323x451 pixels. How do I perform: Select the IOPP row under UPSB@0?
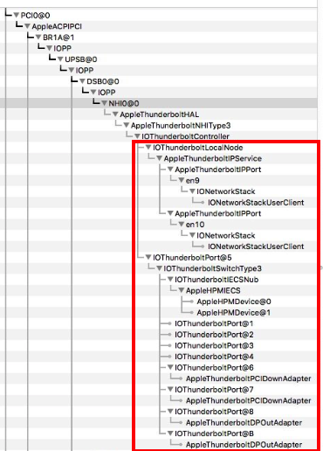[85, 70]
